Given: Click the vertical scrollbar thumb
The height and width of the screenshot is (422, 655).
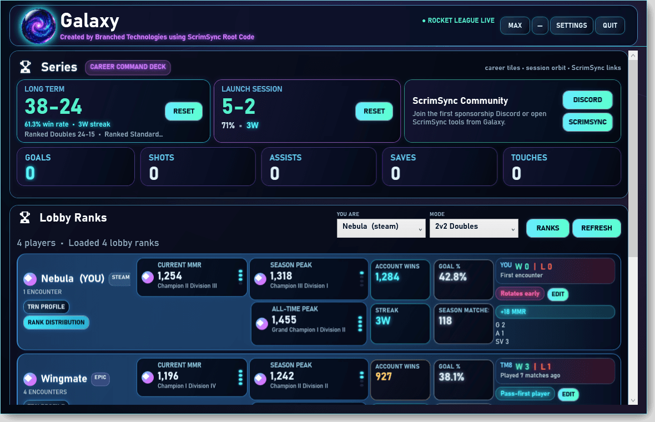Looking at the screenshot, I should [x=633, y=158].
